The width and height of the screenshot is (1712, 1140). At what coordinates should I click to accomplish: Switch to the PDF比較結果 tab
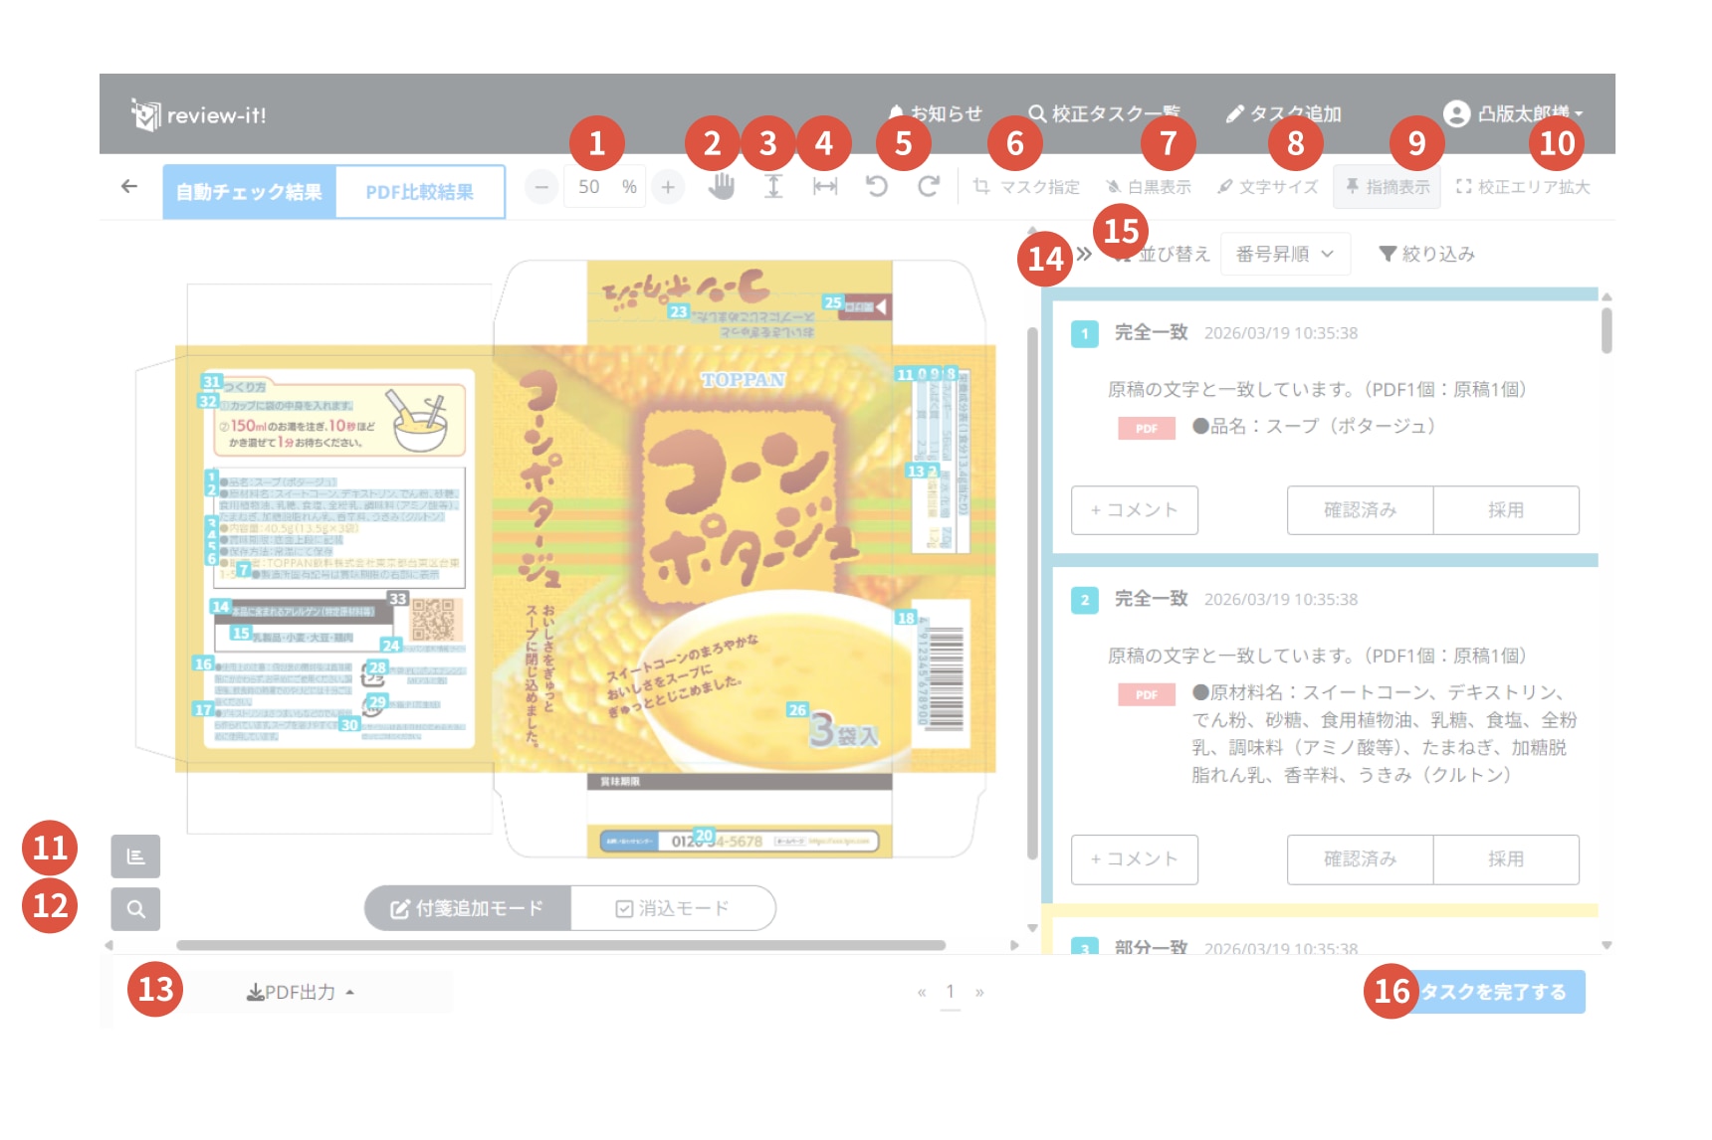click(419, 192)
